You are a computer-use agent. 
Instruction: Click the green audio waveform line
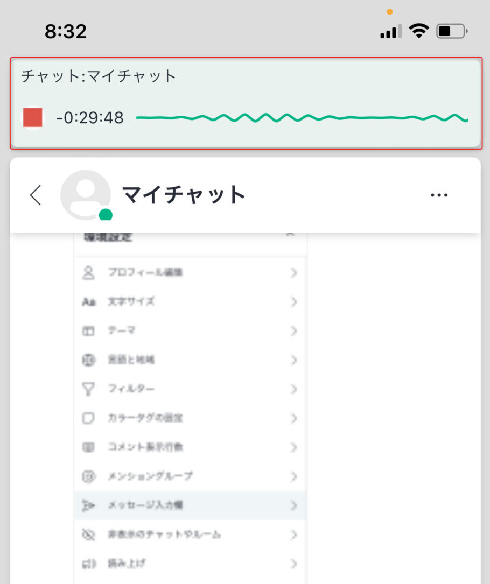coord(302,118)
